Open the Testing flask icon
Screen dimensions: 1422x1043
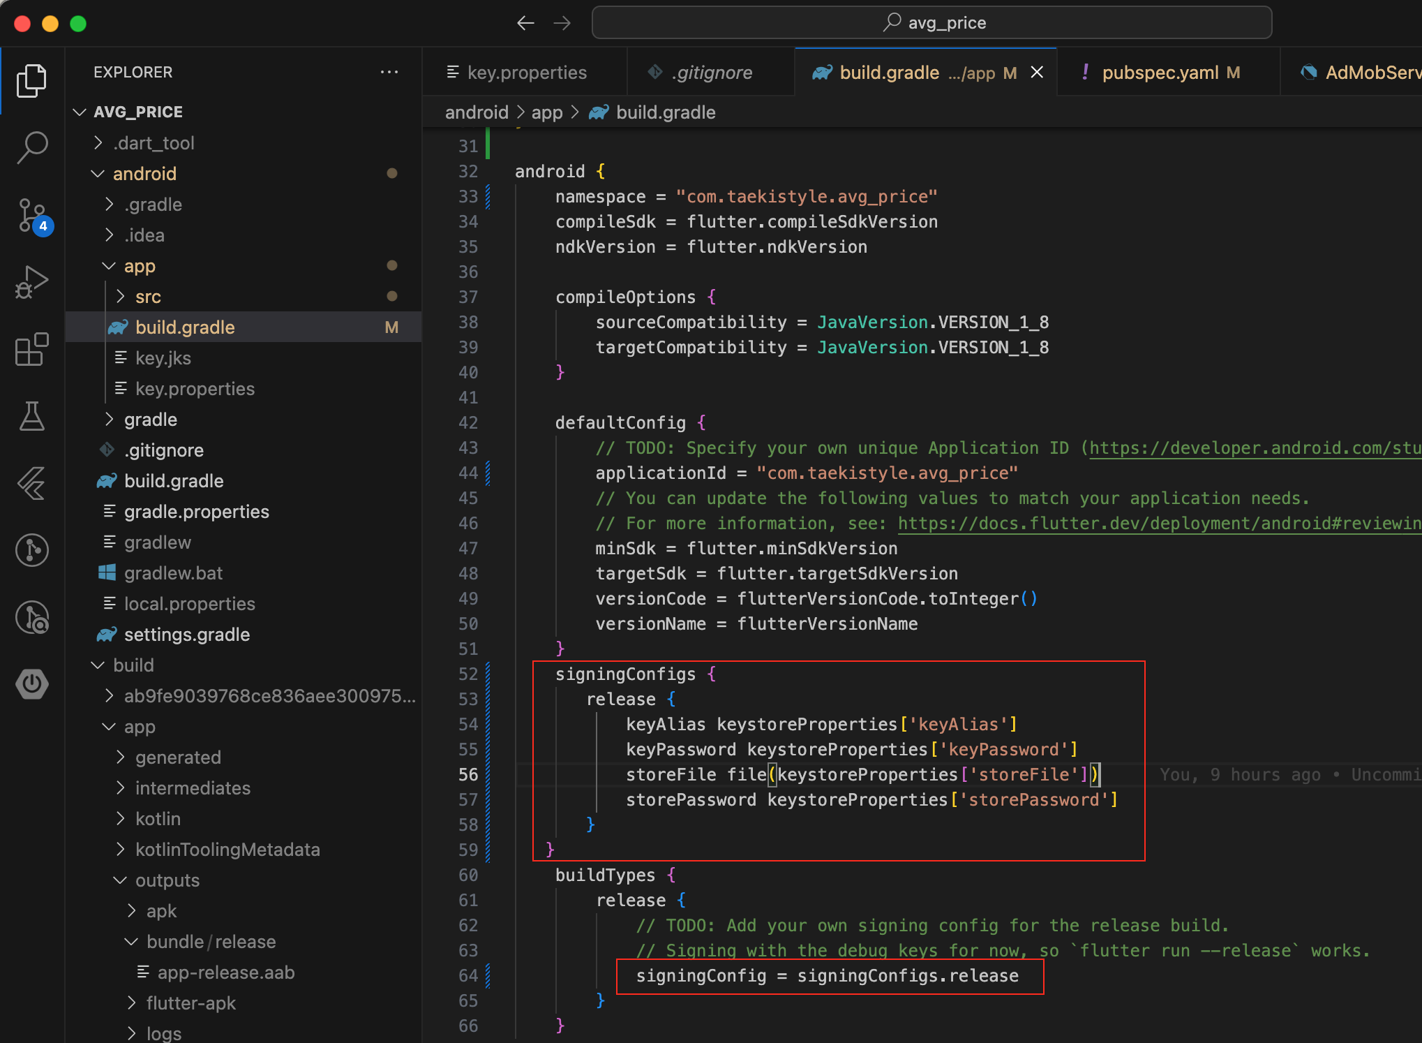pos(32,416)
